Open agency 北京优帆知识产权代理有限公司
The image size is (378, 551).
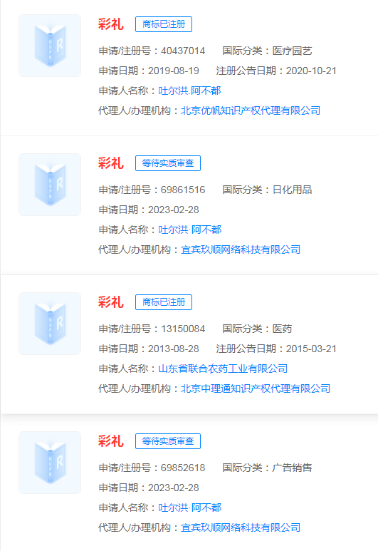251,110
